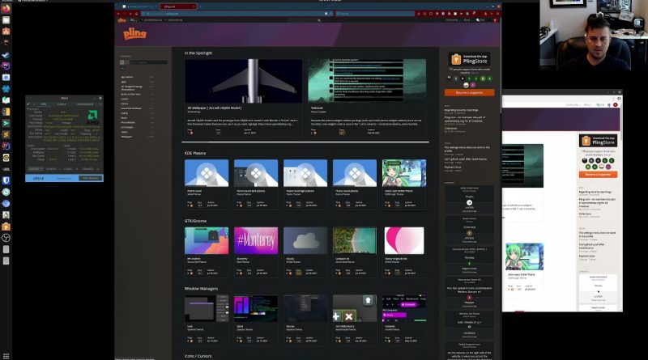Select Apps in the category list
648x360 pixels.
[123, 82]
